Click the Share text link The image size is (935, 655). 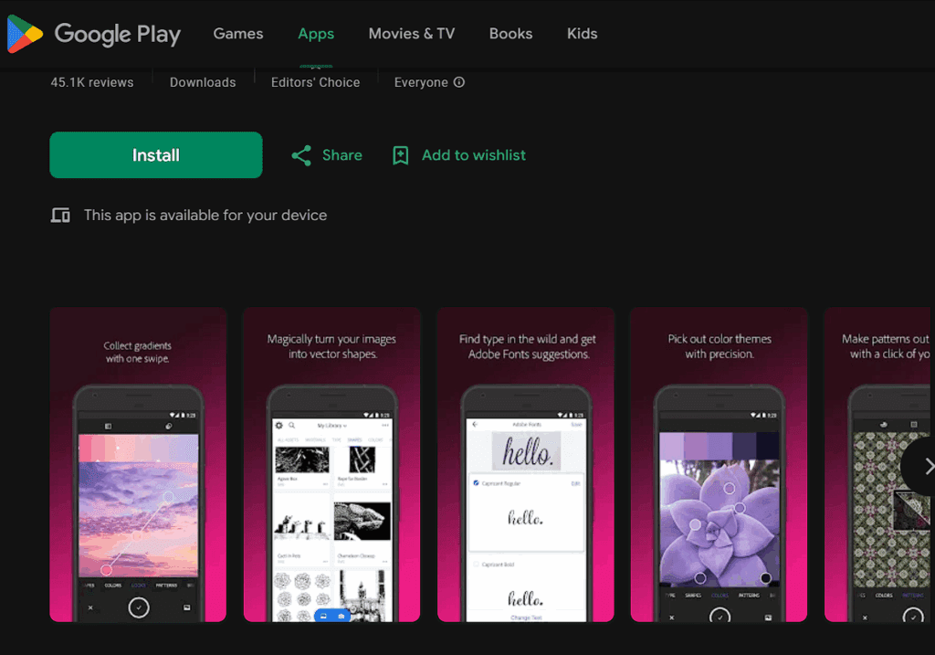(x=341, y=155)
